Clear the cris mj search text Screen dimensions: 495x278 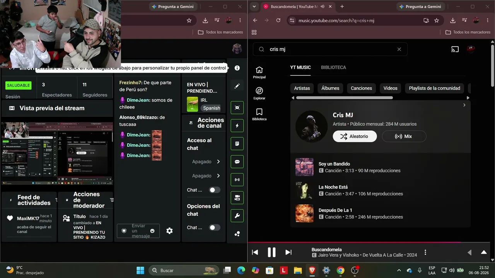coord(399,49)
